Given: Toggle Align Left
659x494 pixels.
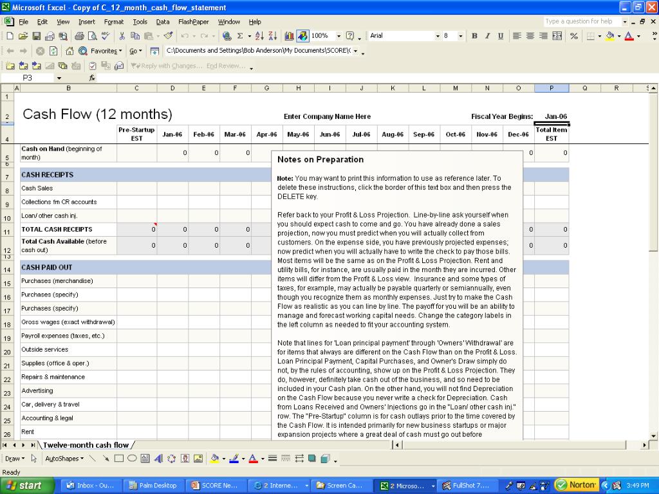Looking at the screenshot, I should [x=517, y=36].
